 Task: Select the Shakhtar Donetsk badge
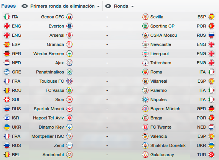pyautogui.click(x=145, y=145)
